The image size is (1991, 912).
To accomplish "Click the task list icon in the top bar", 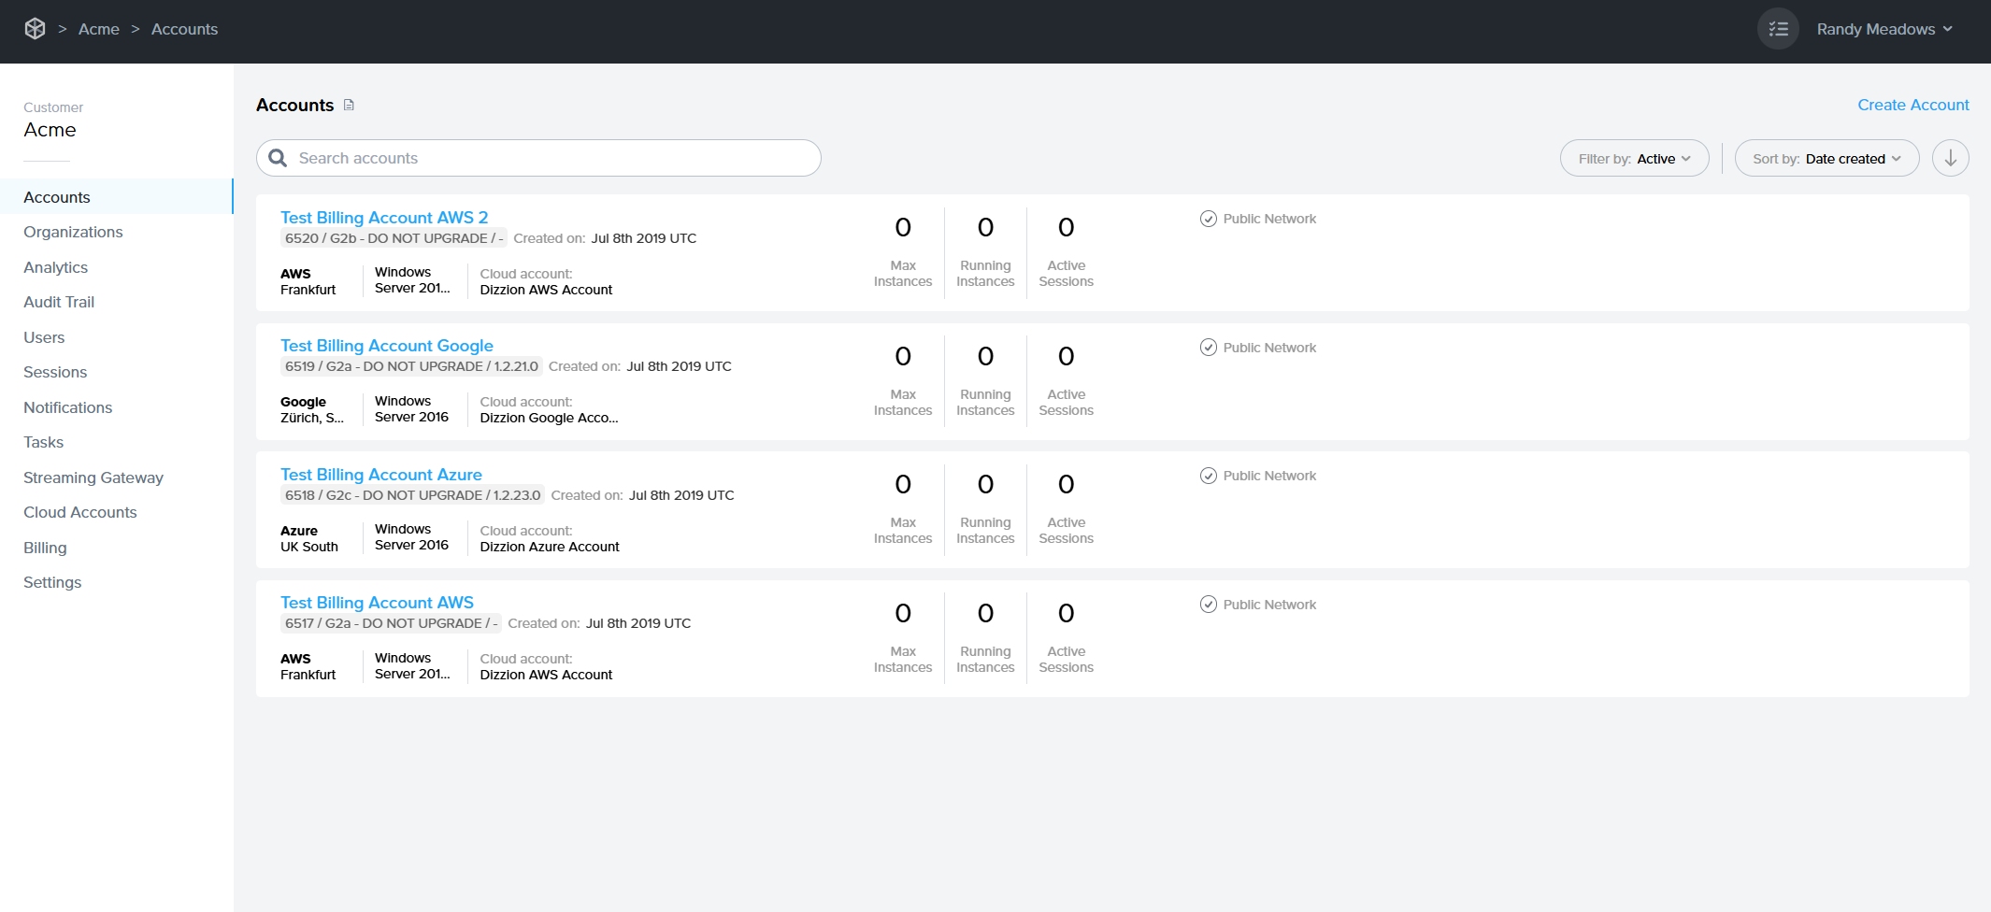I will click(x=1778, y=29).
